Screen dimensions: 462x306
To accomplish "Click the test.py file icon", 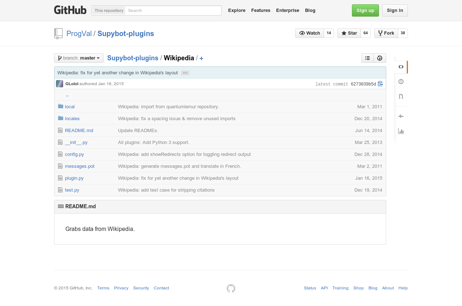I will pyautogui.click(x=60, y=190).
